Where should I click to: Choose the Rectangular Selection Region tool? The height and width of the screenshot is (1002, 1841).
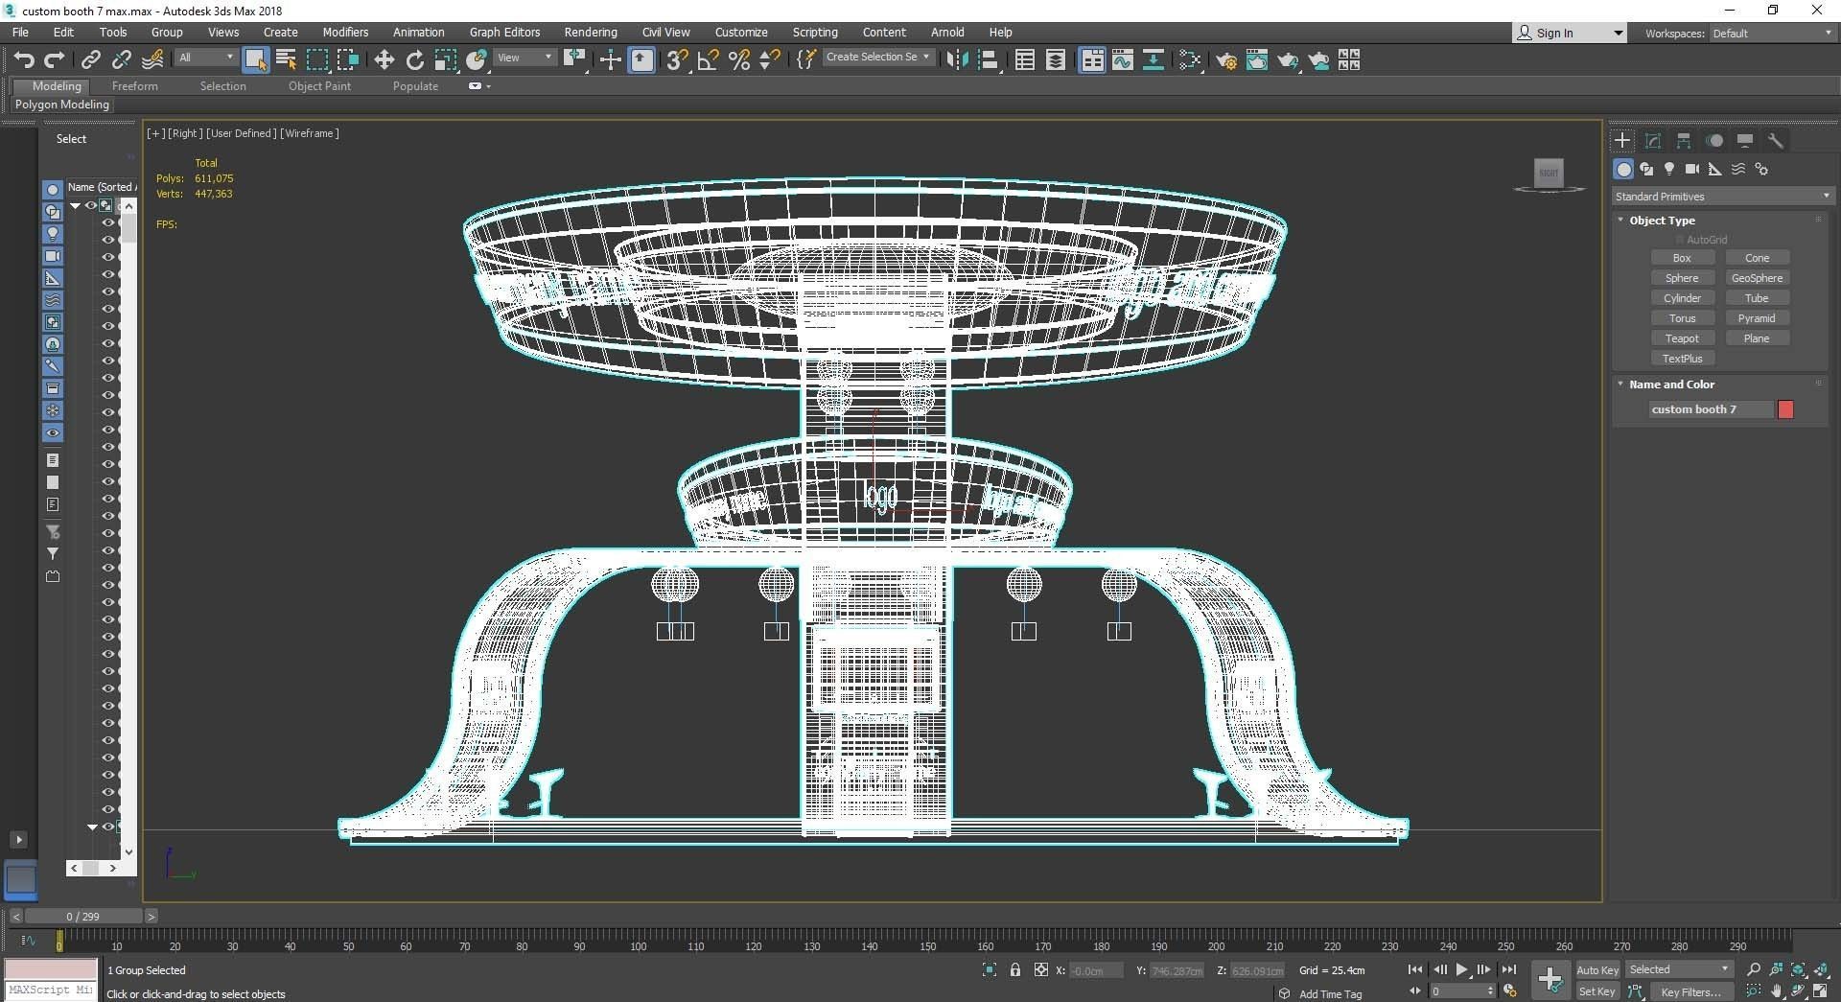pos(316,60)
